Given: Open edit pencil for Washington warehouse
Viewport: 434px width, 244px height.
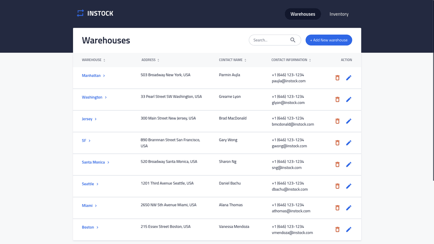Looking at the screenshot, I should tap(349, 99).
